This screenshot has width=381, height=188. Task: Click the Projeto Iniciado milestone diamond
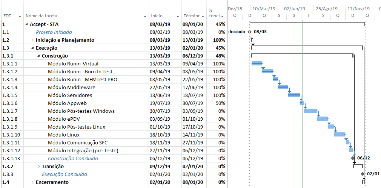(250, 32)
